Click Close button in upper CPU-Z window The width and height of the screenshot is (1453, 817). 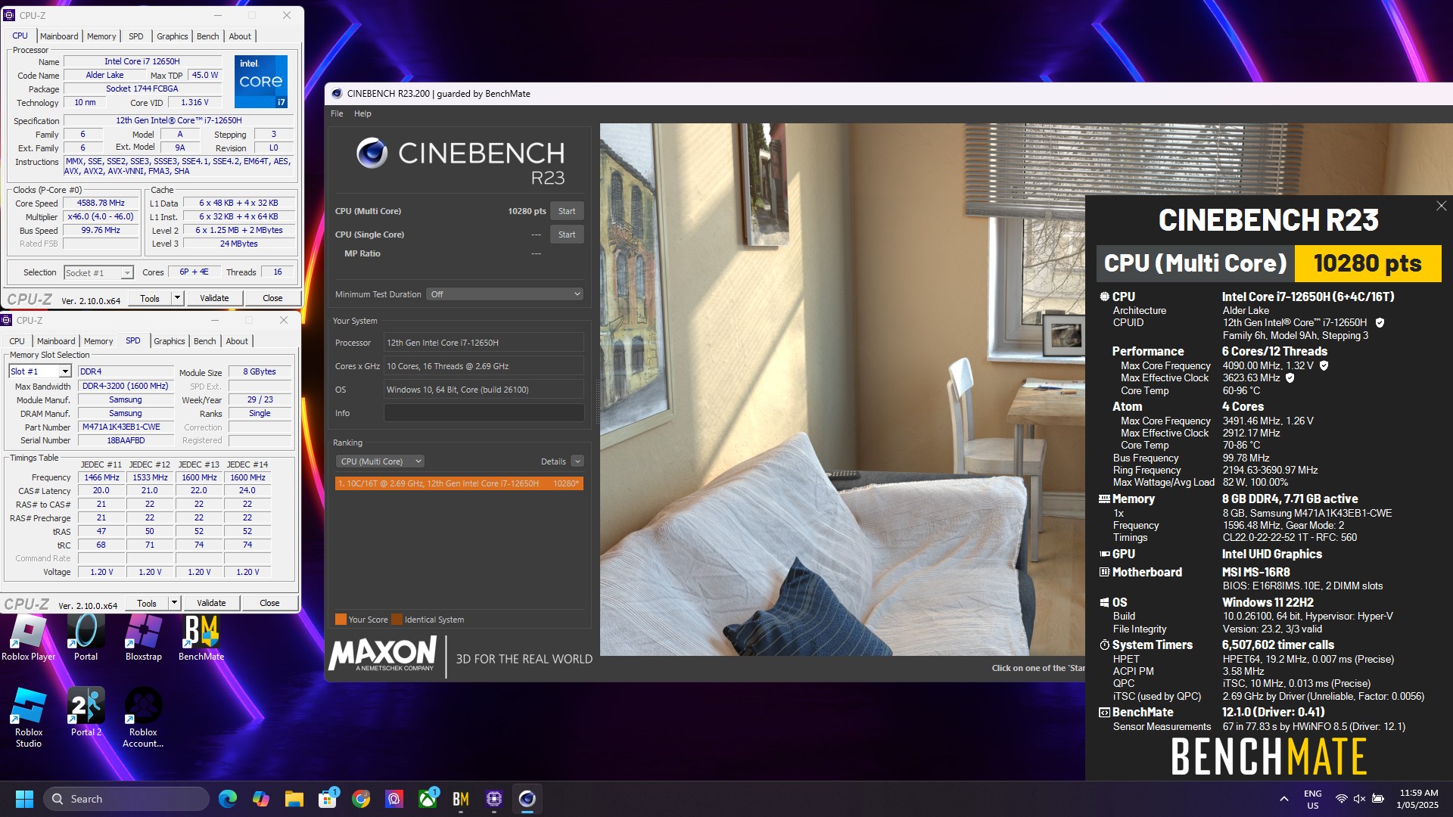(272, 298)
